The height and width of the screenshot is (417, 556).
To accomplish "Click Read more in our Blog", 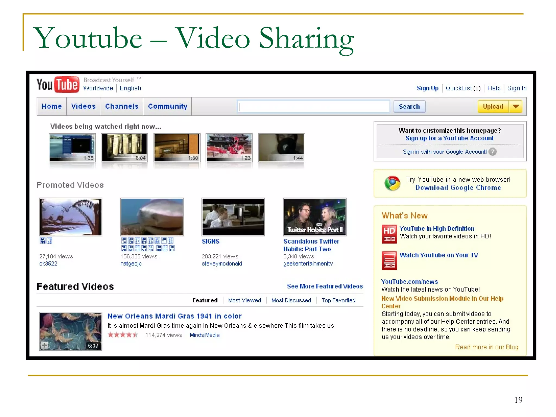I will pyautogui.click(x=487, y=347).
